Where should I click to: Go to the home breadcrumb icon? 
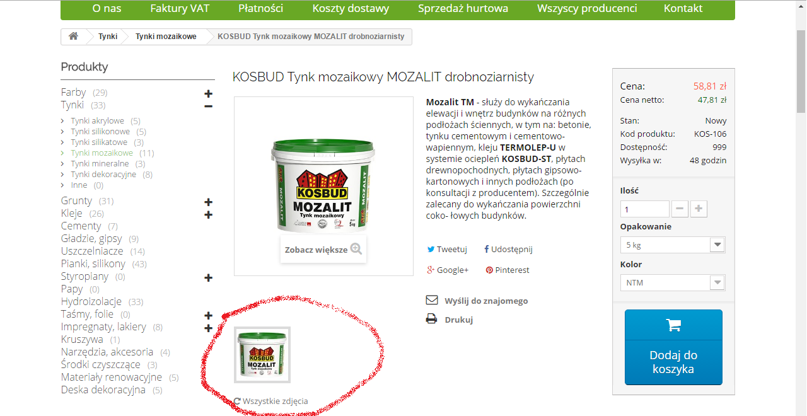coord(74,37)
